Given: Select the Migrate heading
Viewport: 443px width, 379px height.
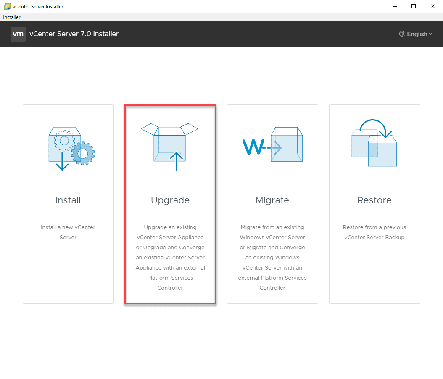Looking at the screenshot, I should click(x=272, y=200).
